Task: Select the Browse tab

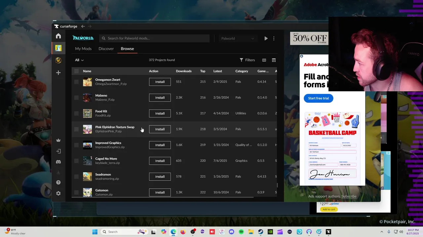Action: click(127, 49)
